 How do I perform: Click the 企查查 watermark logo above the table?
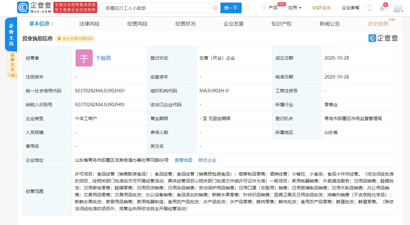[x=383, y=37]
